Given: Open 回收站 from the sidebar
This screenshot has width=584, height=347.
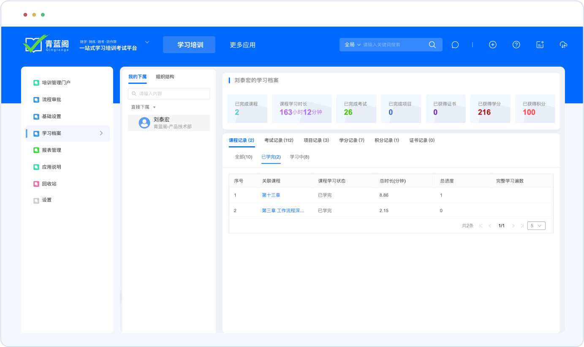Looking at the screenshot, I should [49, 184].
